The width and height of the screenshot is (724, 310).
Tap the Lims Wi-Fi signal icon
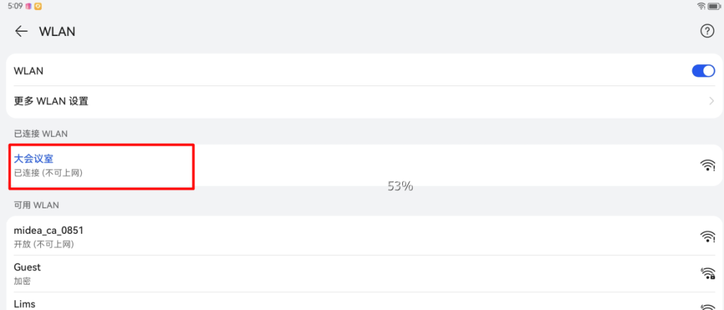[x=707, y=306]
